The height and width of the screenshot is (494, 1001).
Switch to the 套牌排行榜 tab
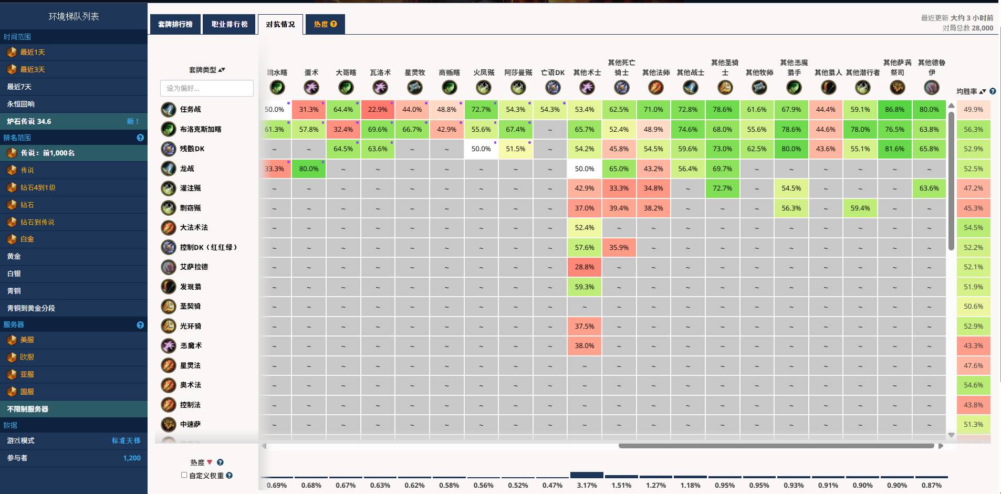tap(175, 24)
